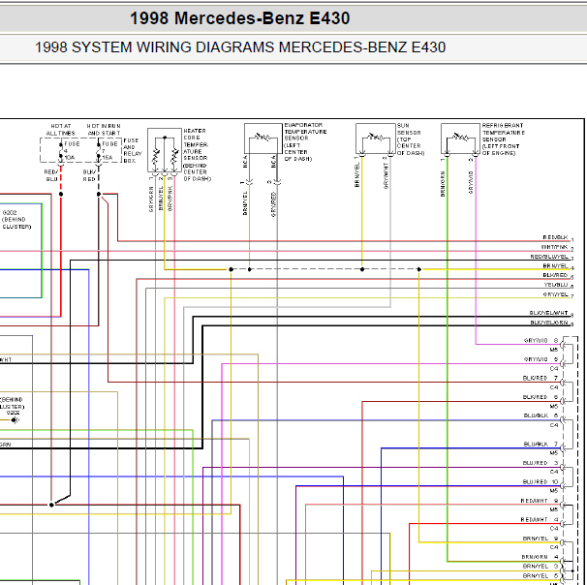
Task: Click the 'GRY/VIO 8' connector pin label
Action: point(541,341)
